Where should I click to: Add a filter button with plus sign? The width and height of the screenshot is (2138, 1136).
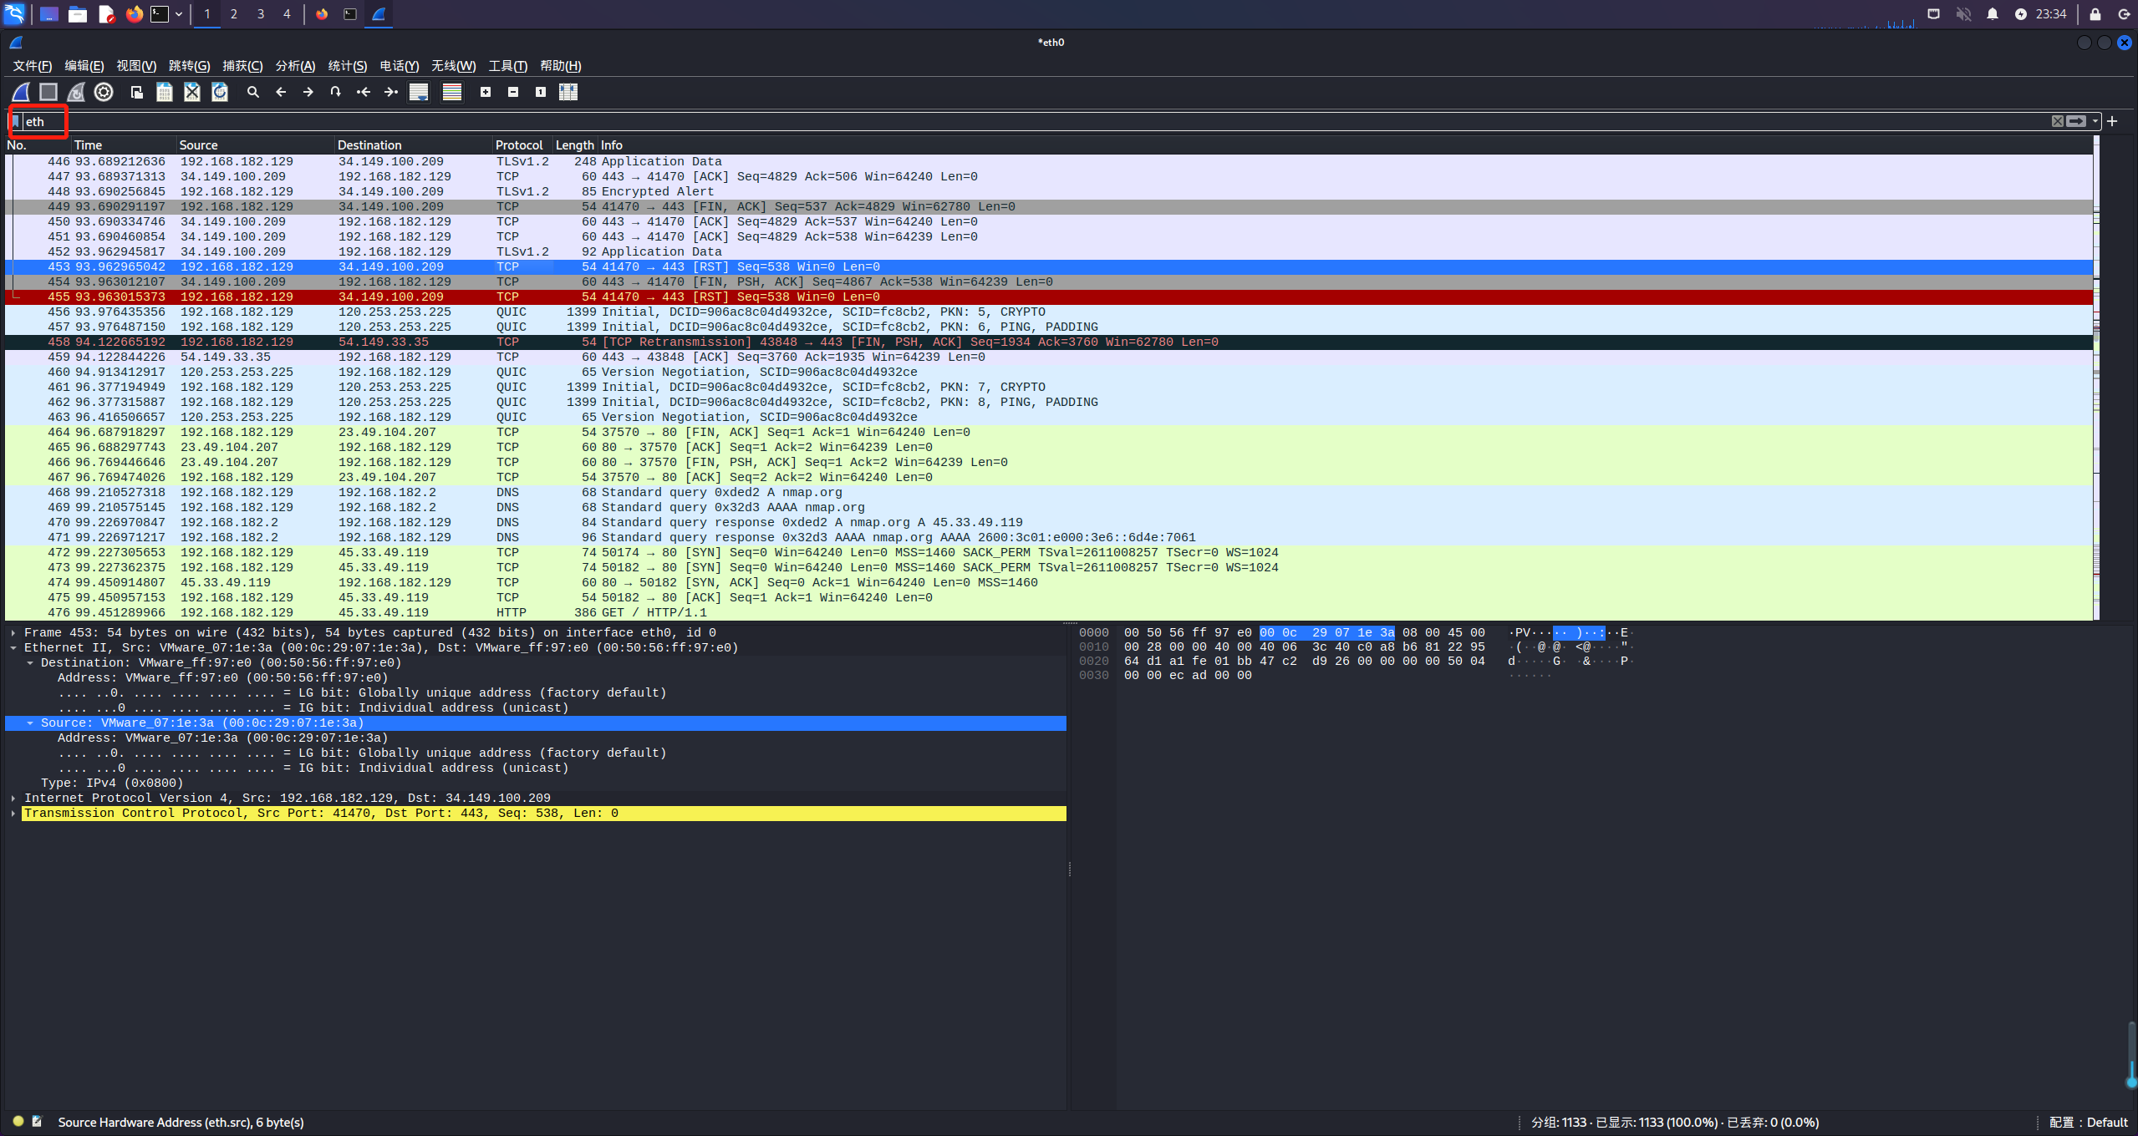2112,122
